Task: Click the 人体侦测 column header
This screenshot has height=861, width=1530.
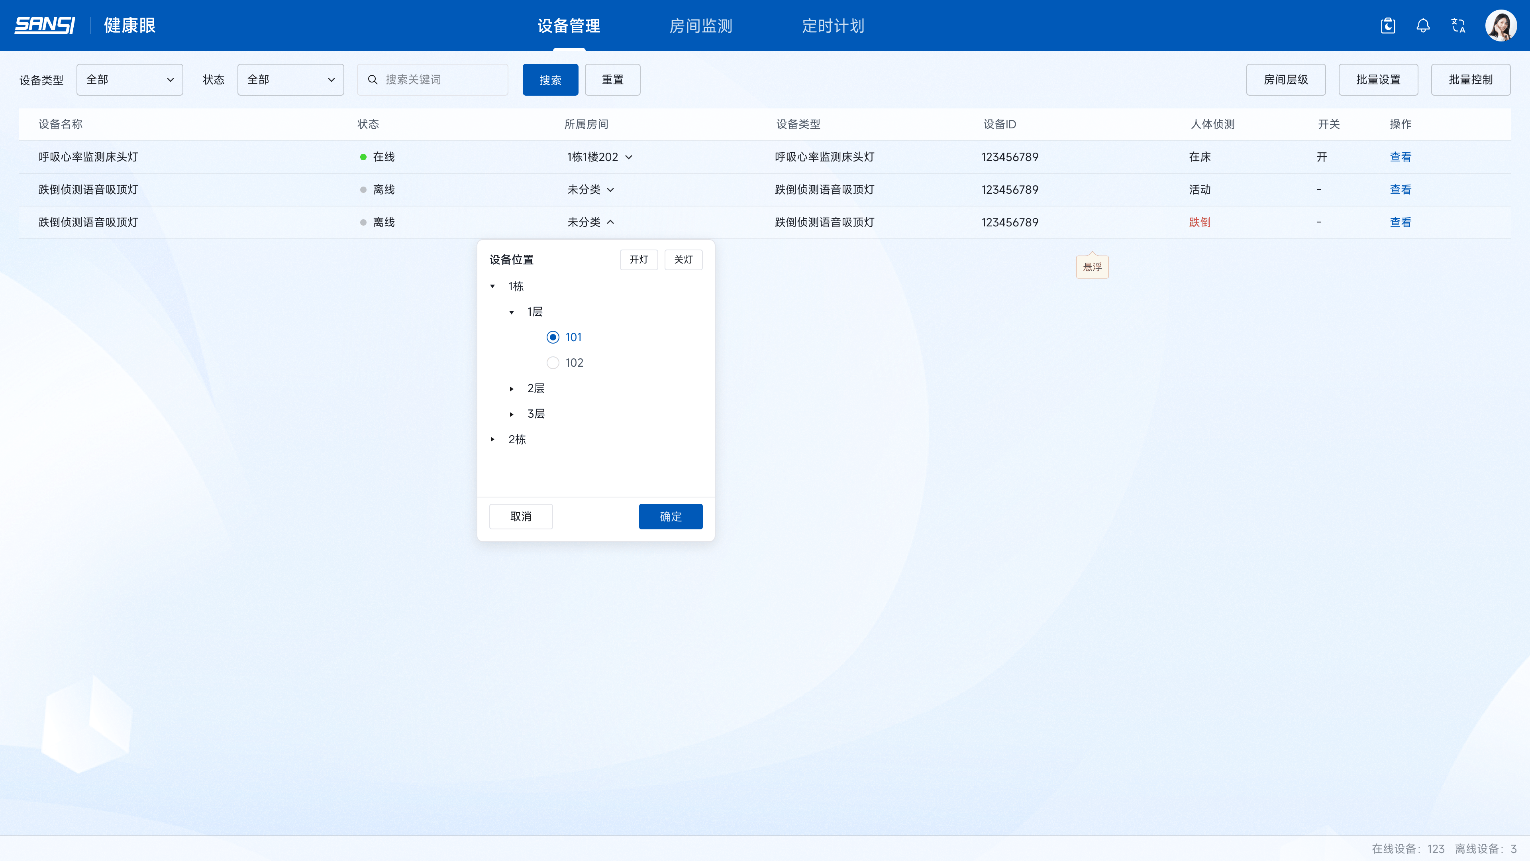Action: point(1212,124)
